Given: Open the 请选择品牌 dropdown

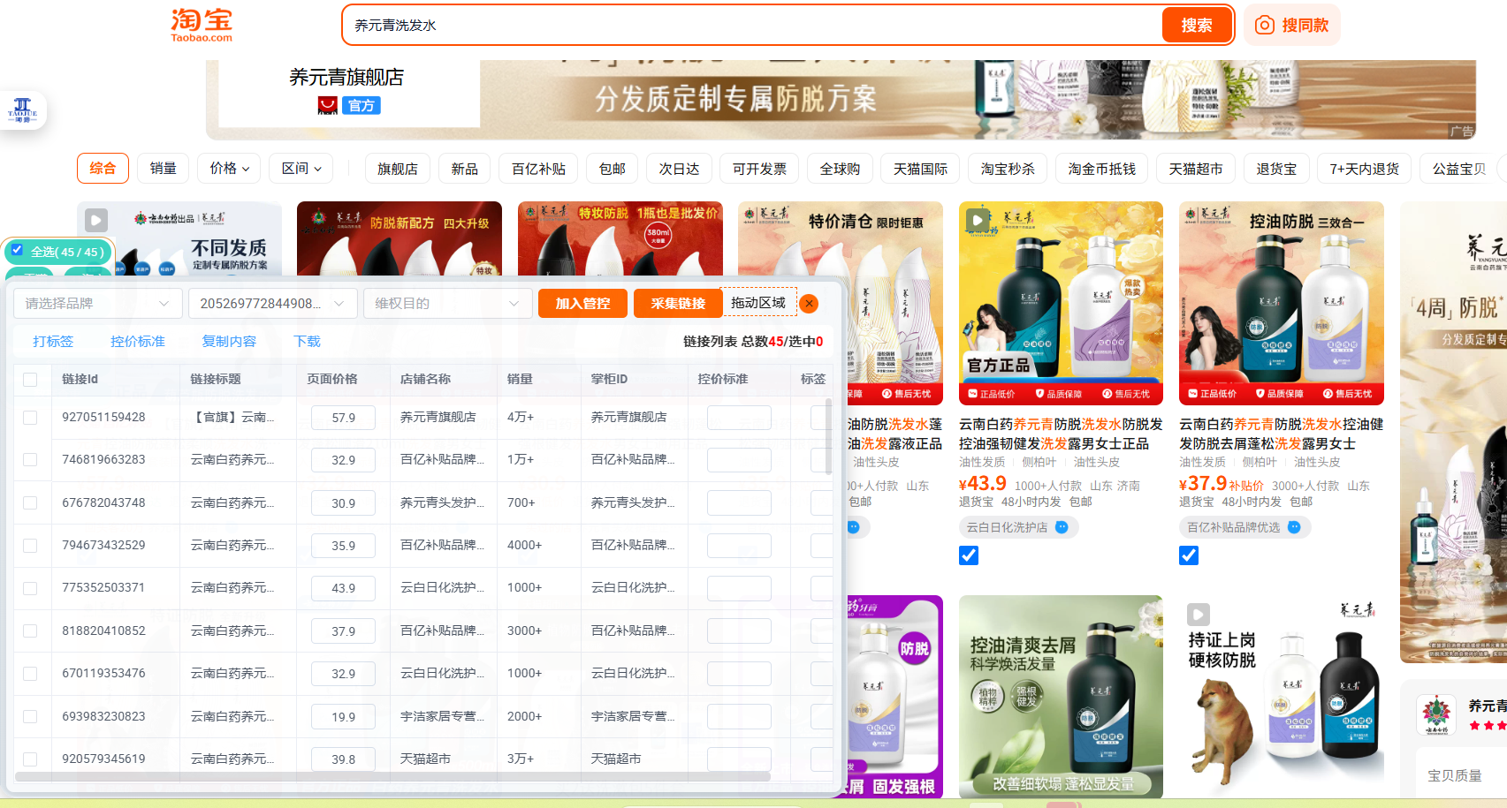Looking at the screenshot, I should pos(97,303).
